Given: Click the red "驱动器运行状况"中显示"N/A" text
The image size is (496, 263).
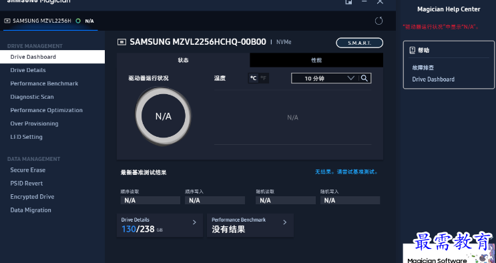Looking at the screenshot, I should click(441, 27).
